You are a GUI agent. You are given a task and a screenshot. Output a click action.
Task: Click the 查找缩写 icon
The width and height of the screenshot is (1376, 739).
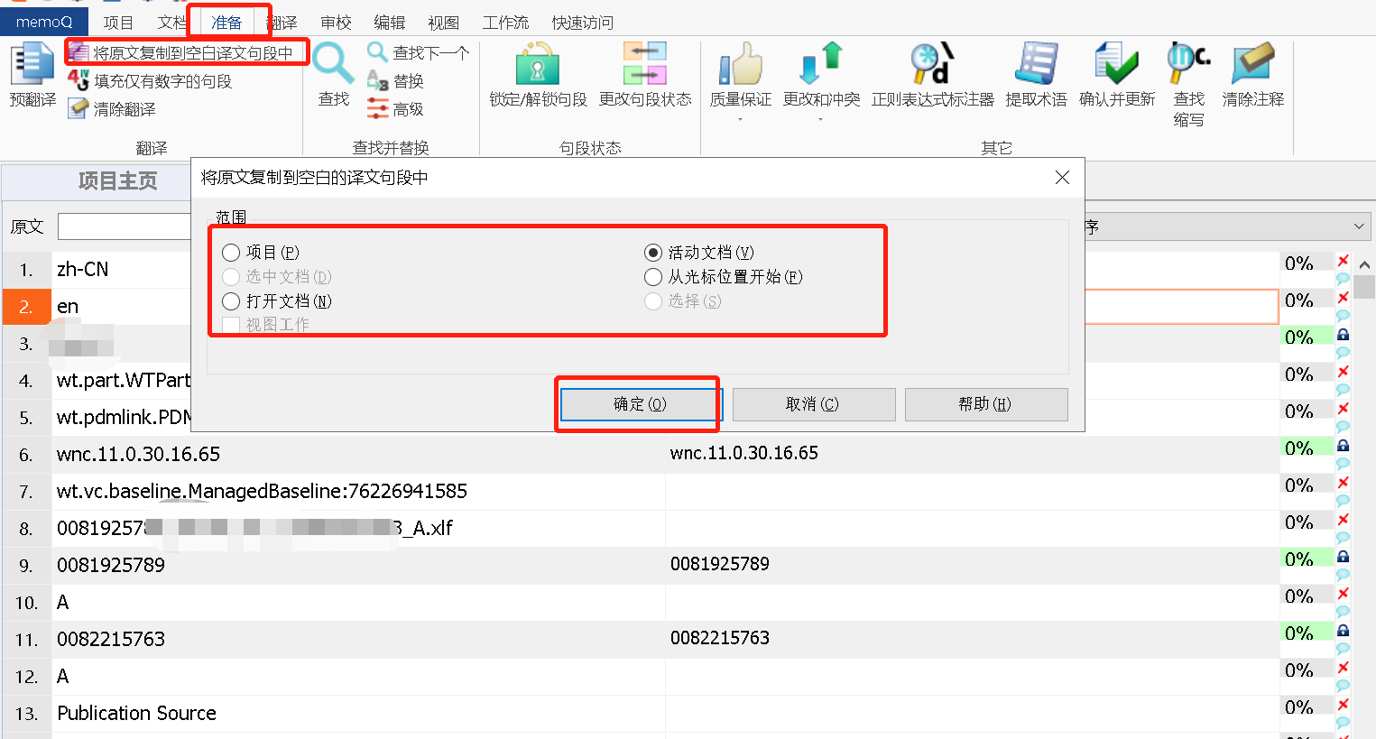(1188, 65)
